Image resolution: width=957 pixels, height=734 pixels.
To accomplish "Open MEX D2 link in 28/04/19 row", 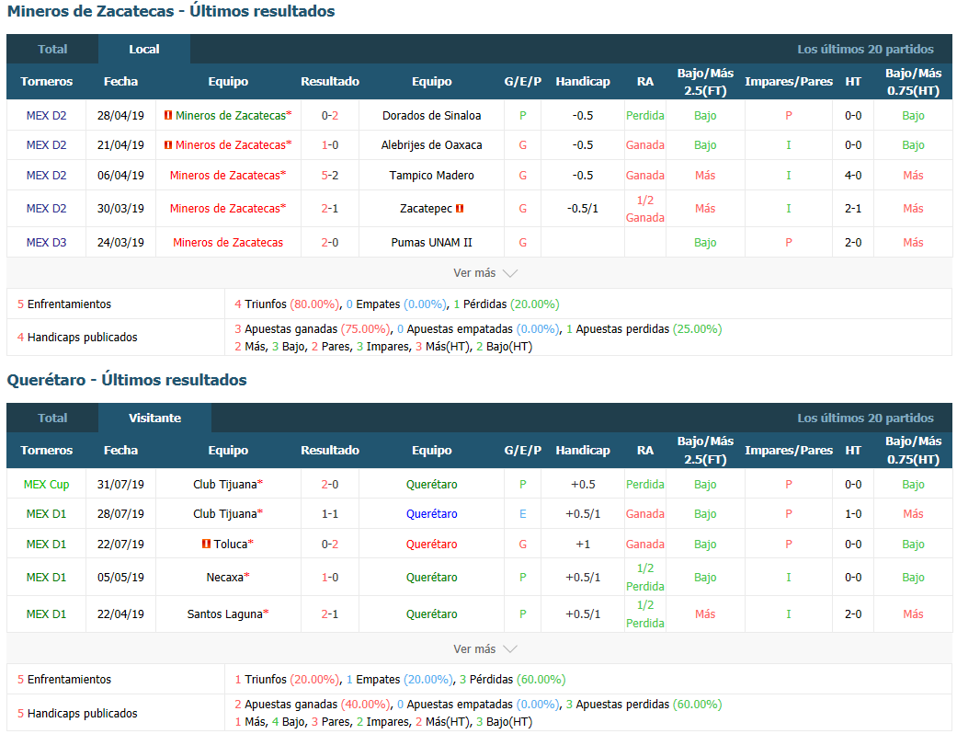I will click(46, 115).
